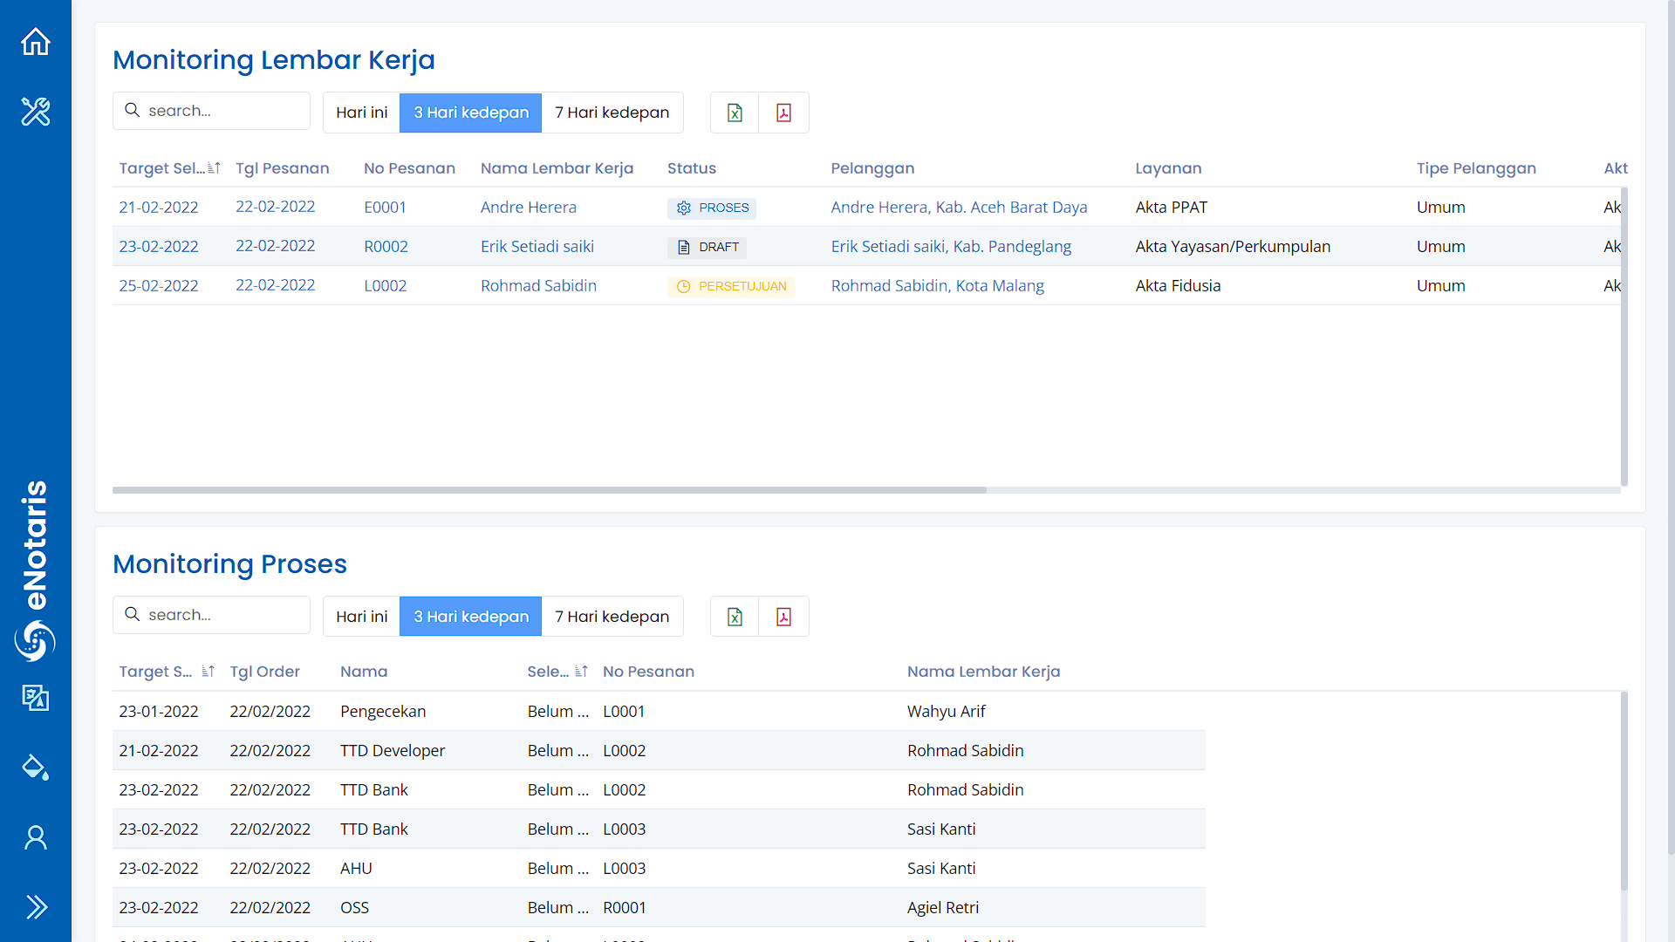
Task: Select 3 Hari kedepan in Lembar Kerja
Action: click(471, 113)
